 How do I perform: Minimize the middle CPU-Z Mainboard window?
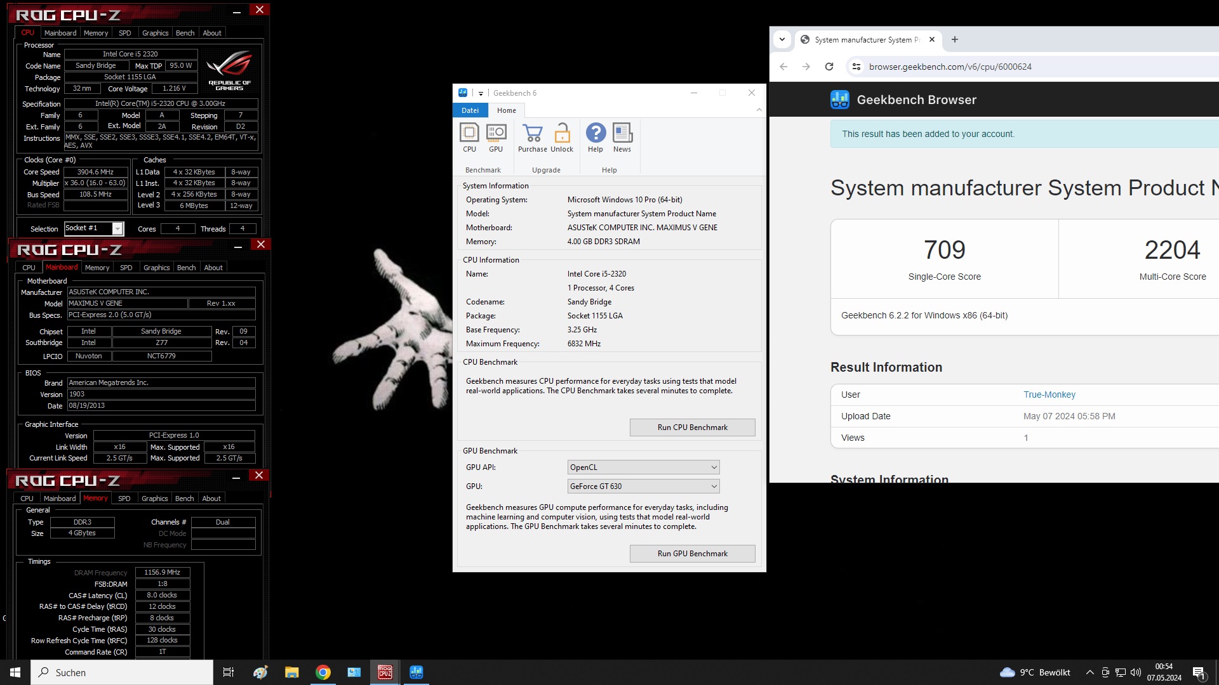click(238, 247)
